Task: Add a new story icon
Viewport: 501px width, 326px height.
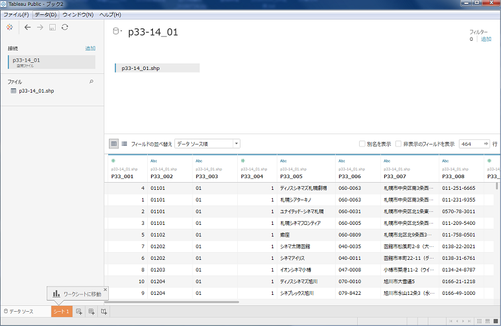Action: coord(104,312)
